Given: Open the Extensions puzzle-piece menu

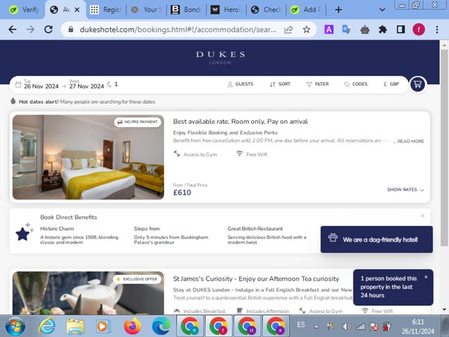Looking at the screenshot, I should (382, 29).
